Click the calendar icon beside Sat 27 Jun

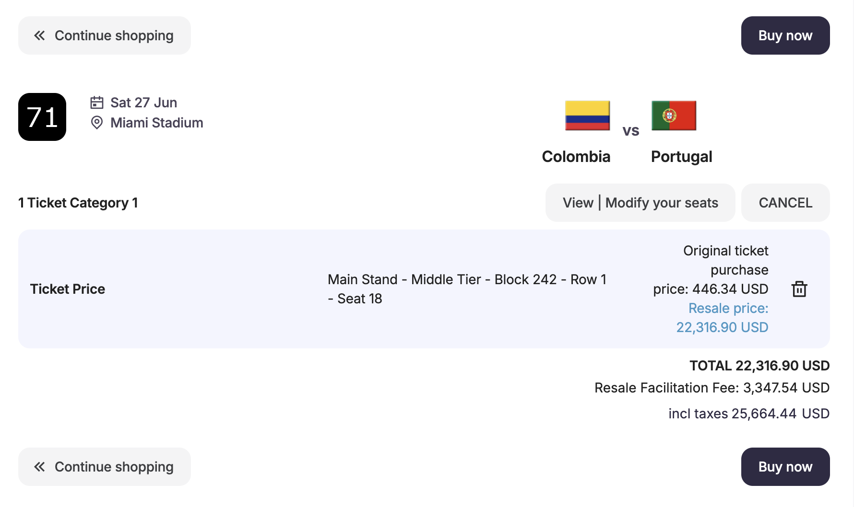coord(97,103)
